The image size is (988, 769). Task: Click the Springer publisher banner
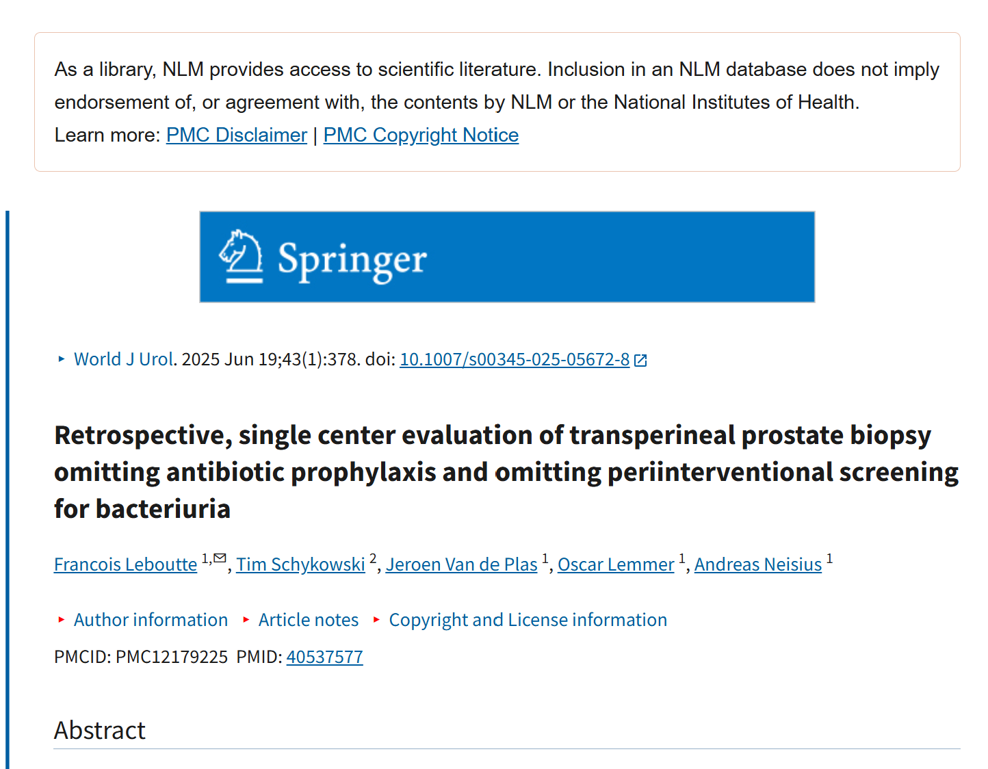pos(507,257)
